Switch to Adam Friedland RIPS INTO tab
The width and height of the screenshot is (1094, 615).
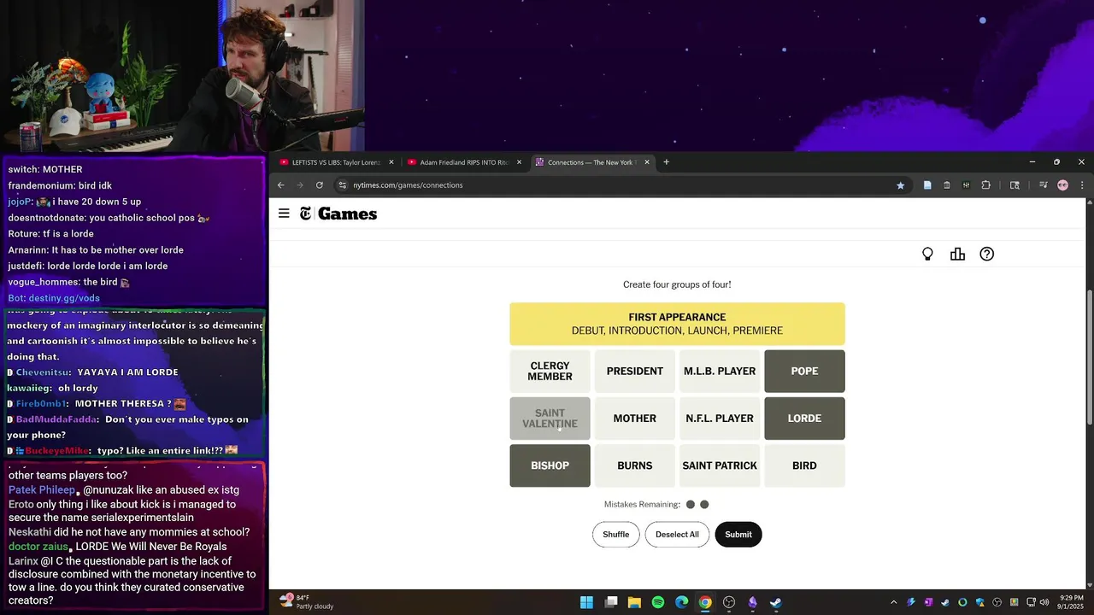coord(464,162)
